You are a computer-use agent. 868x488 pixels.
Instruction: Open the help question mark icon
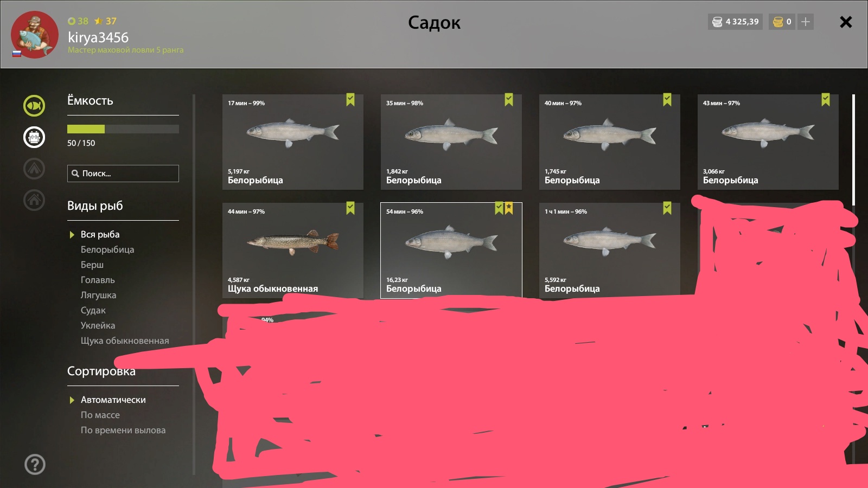pyautogui.click(x=35, y=464)
